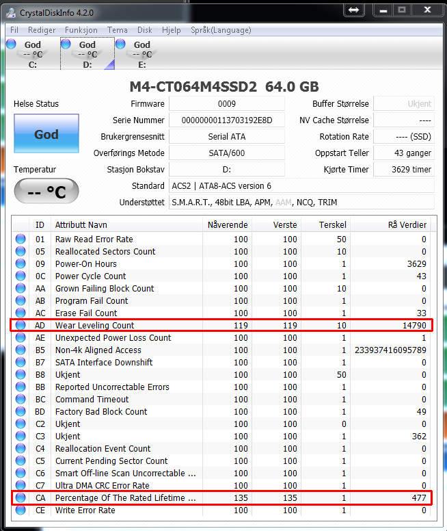Screen dimensions: 447x531
Task: Click status orb for Raw Read Error Rate
Action: [x=21, y=239]
